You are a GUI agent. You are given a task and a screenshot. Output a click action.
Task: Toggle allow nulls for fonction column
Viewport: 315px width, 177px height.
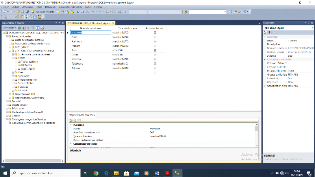click(155, 59)
